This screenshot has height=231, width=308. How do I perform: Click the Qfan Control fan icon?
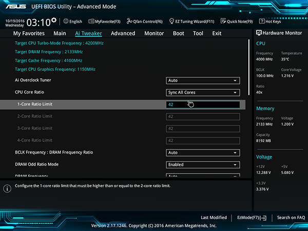tap(129, 21)
